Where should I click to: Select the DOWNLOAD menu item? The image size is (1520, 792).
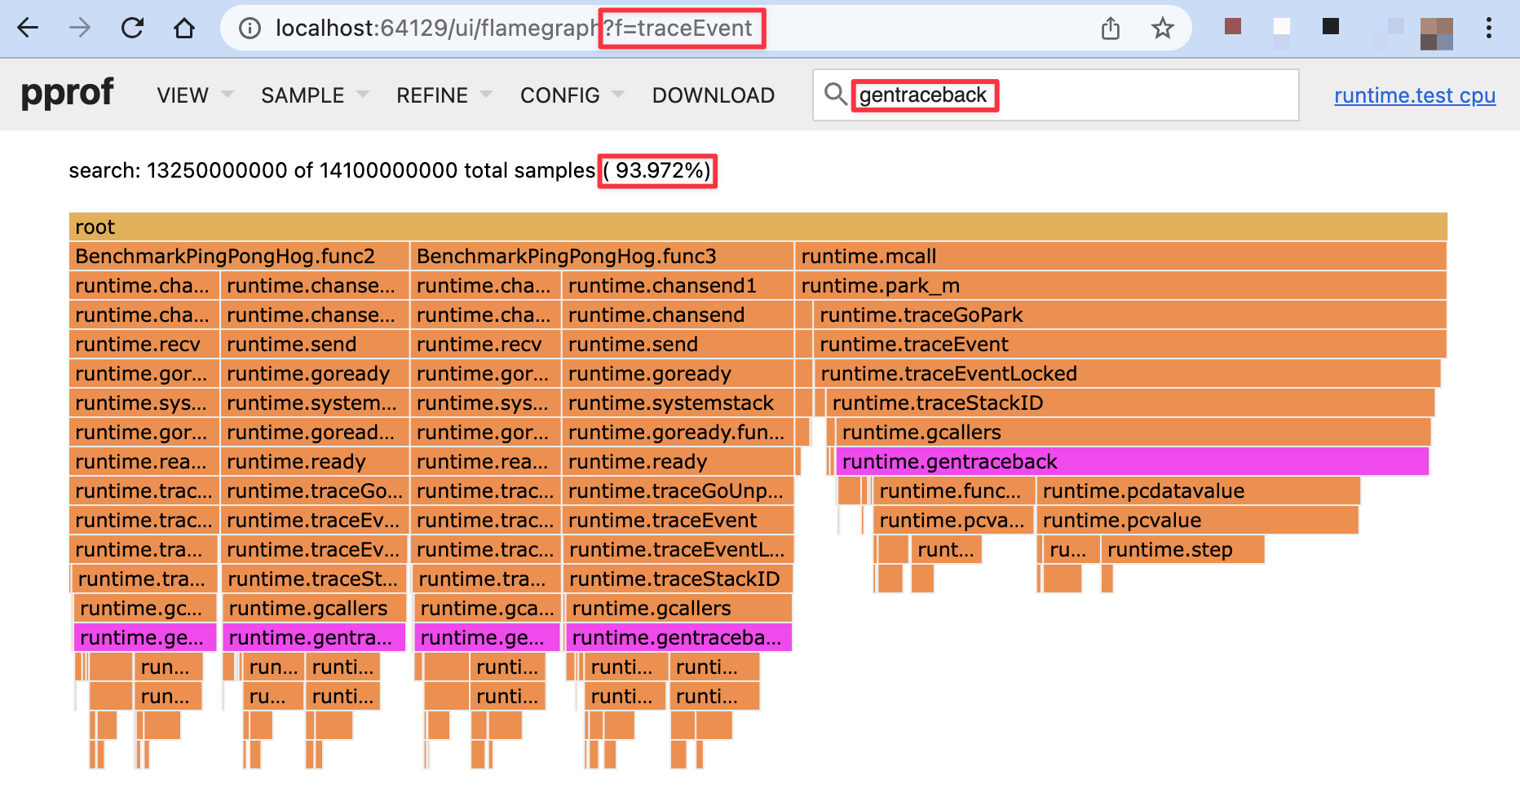713,95
